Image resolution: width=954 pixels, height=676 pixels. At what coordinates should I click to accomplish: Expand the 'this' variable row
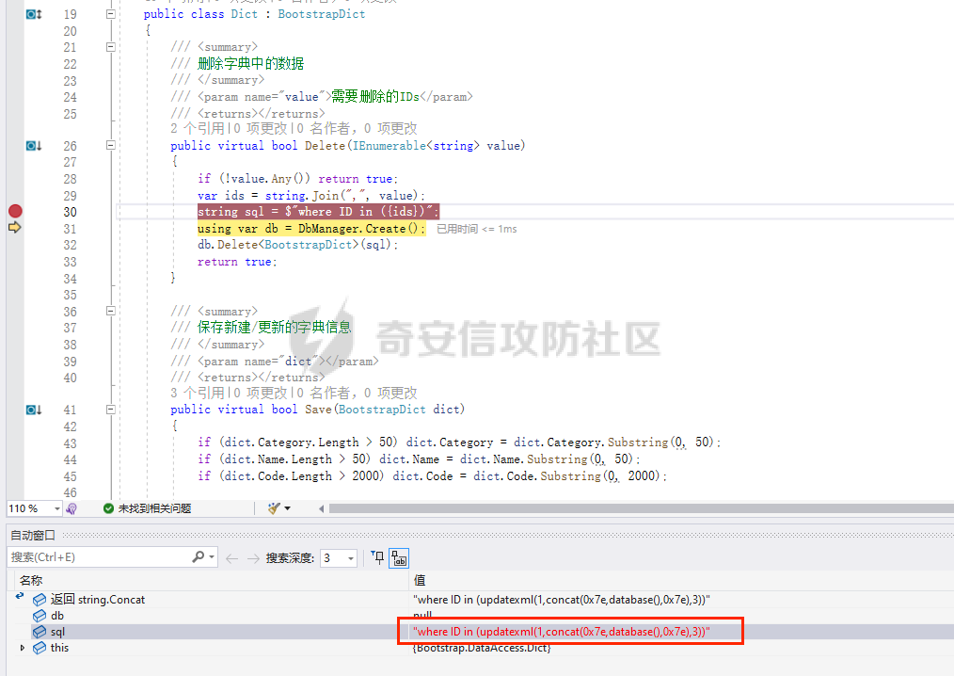pyautogui.click(x=23, y=648)
